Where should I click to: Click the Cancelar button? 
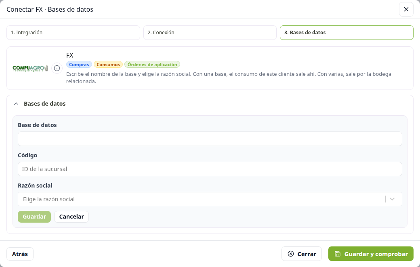click(x=71, y=217)
